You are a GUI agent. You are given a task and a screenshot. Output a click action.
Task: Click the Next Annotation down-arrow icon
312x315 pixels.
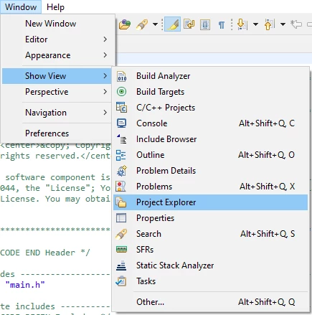(x=242, y=24)
